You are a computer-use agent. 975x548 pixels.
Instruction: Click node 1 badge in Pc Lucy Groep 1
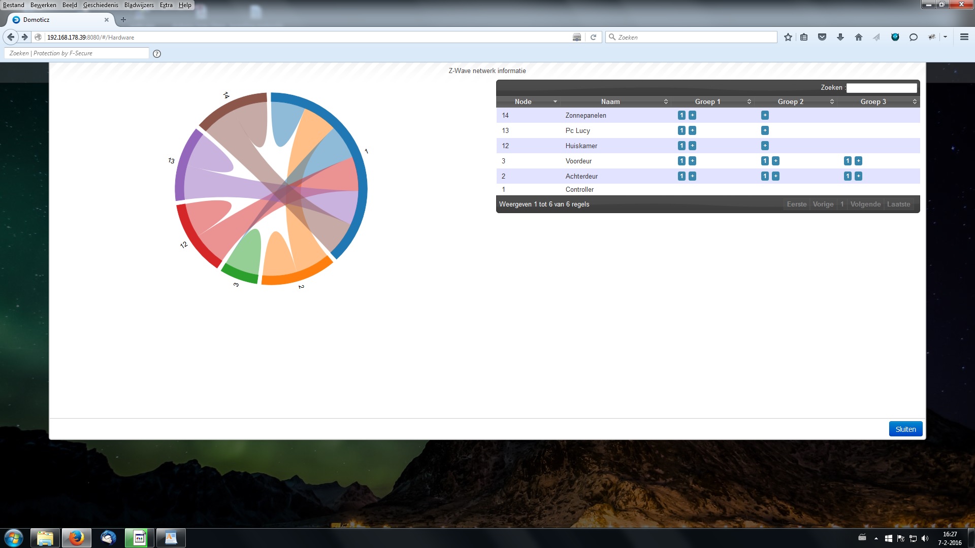[681, 130]
